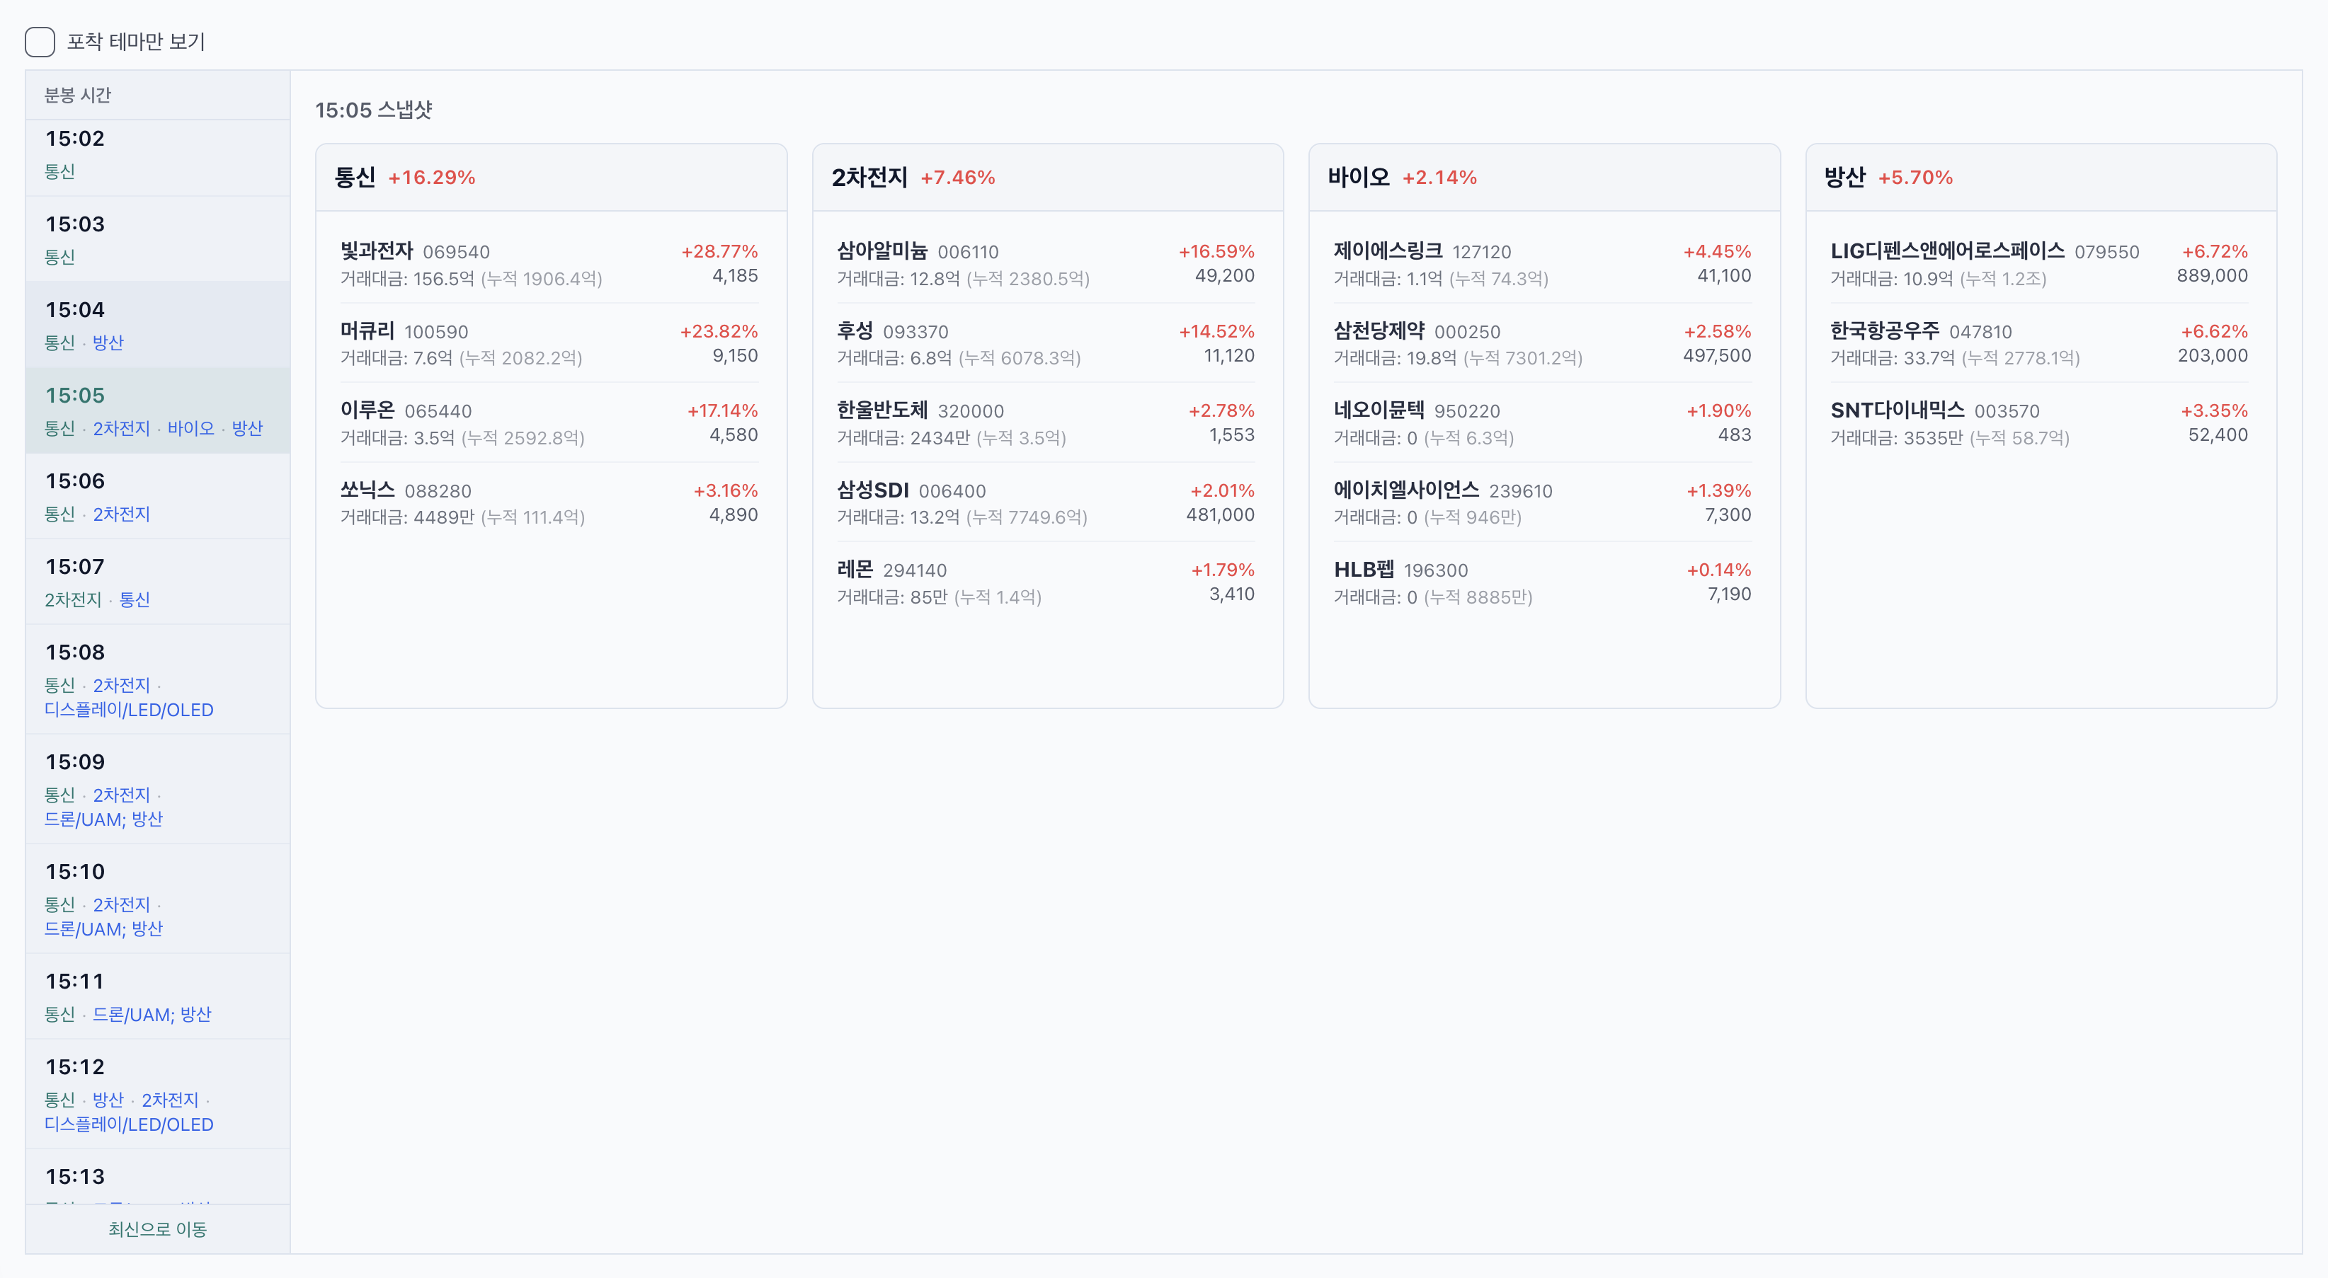Open the 이루온 065440 stock row
This screenshot has height=1278, width=2328.
(x=549, y=422)
